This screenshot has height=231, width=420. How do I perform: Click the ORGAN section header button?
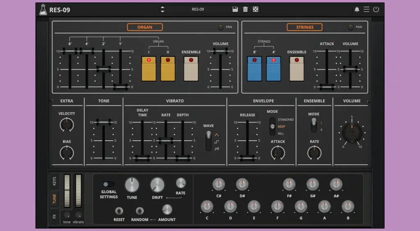tap(145, 27)
